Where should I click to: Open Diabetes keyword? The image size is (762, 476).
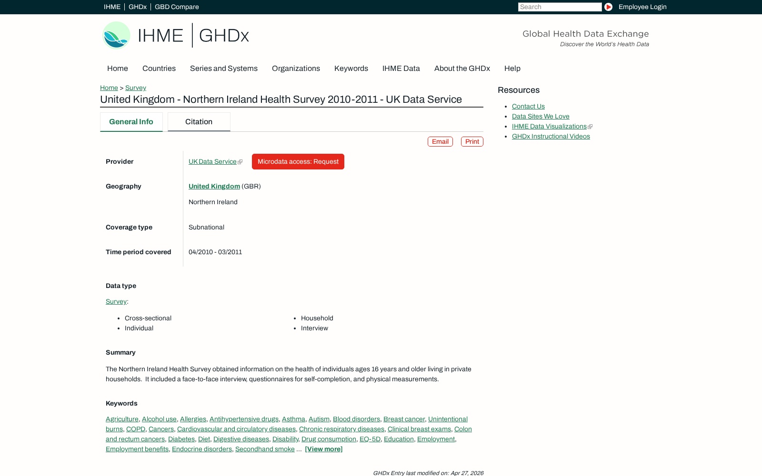[181, 439]
